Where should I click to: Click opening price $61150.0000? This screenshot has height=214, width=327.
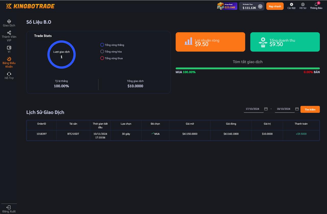pos(190,134)
